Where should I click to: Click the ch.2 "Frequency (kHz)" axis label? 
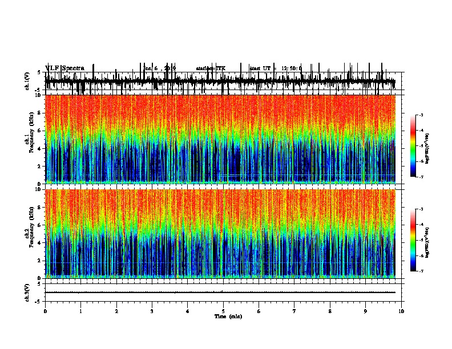click(x=31, y=227)
